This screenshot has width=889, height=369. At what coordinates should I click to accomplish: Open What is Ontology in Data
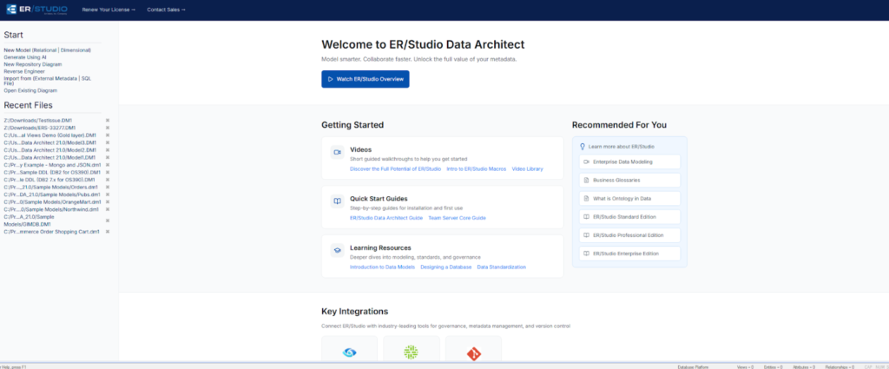[x=629, y=198]
